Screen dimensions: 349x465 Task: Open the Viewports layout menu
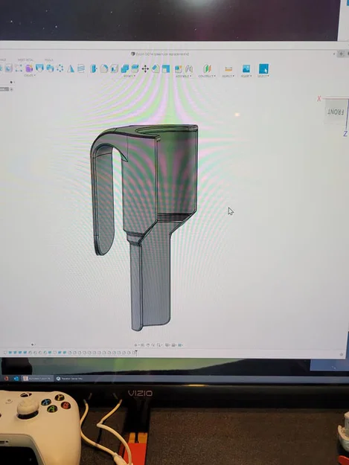[x=180, y=345]
